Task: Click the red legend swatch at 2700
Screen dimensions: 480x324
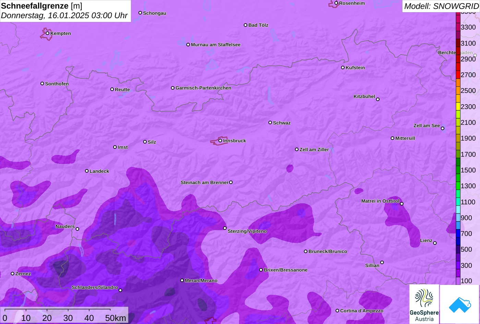Action: pos(458,75)
